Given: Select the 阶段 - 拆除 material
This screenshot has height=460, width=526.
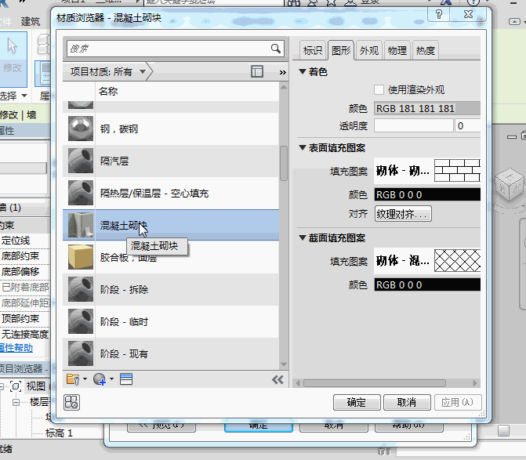Looking at the screenshot, I should (171, 289).
